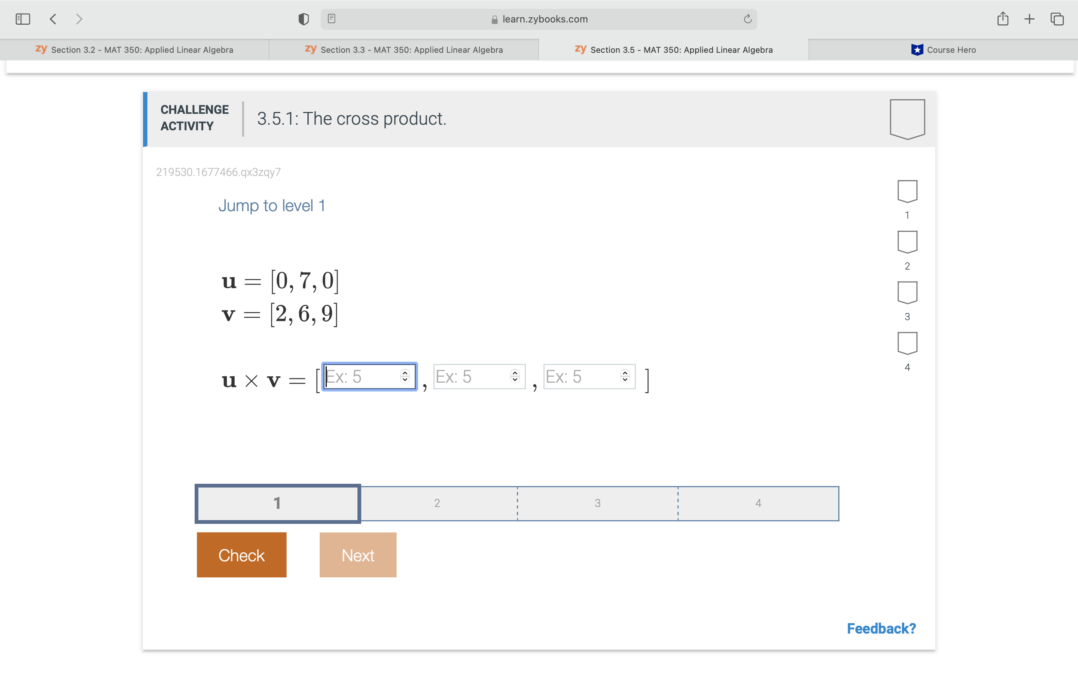Click the Course Hero star icon
The width and height of the screenshot is (1078, 674).
[x=916, y=49]
